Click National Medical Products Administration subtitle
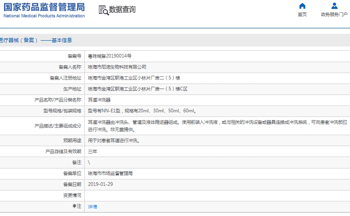This screenshot has height=216, width=350. click(44, 16)
